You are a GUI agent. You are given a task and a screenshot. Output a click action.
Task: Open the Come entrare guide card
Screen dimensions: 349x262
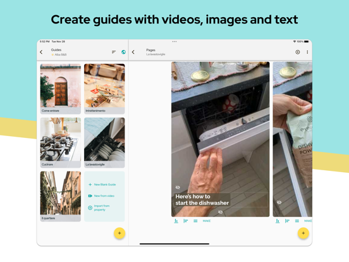[x=61, y=89]
